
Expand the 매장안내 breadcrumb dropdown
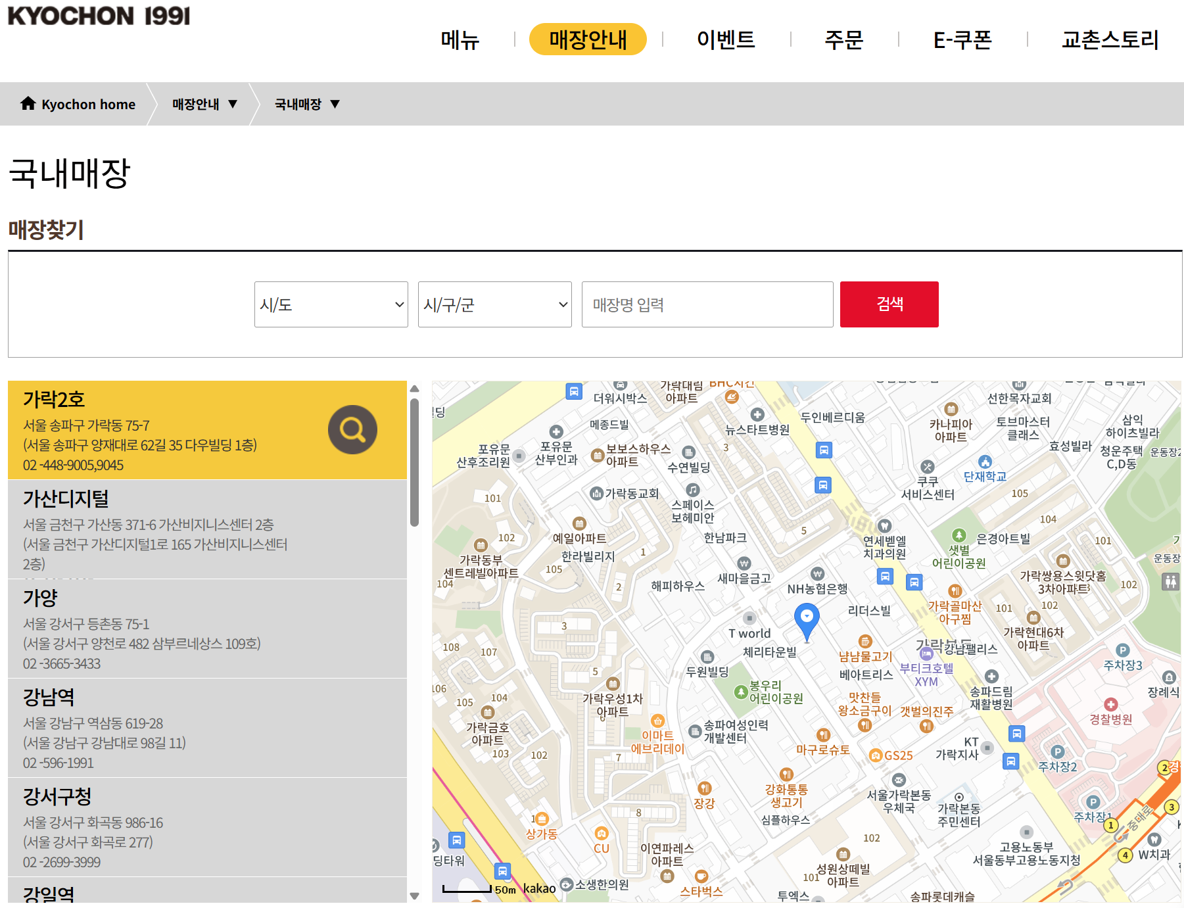pos(204,104)
